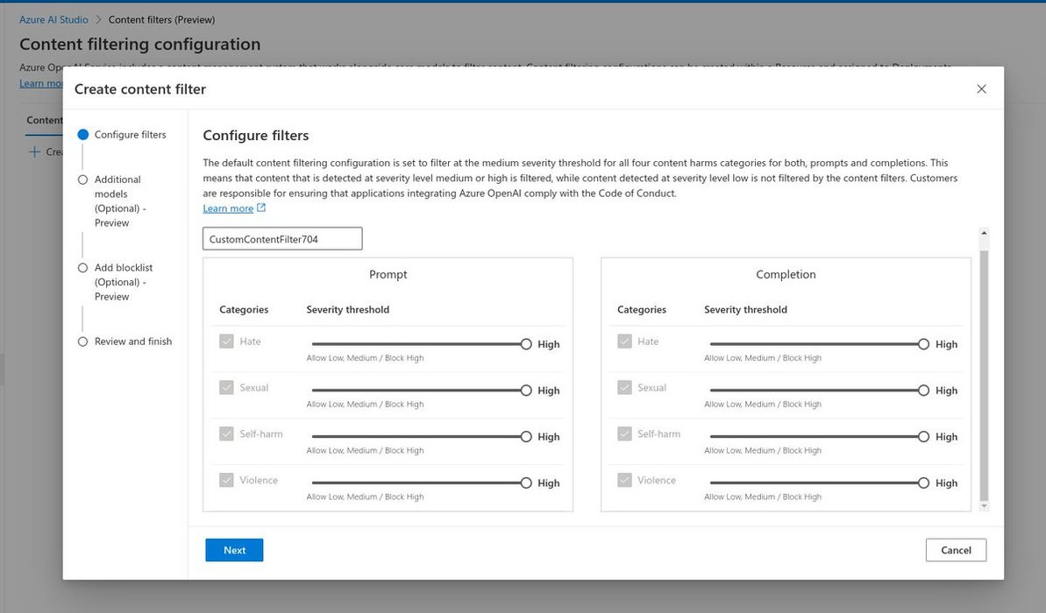Viewport: 1046px width, 613px height.
Task: Open the Learn more link in dialog
Action: [228, 208]
